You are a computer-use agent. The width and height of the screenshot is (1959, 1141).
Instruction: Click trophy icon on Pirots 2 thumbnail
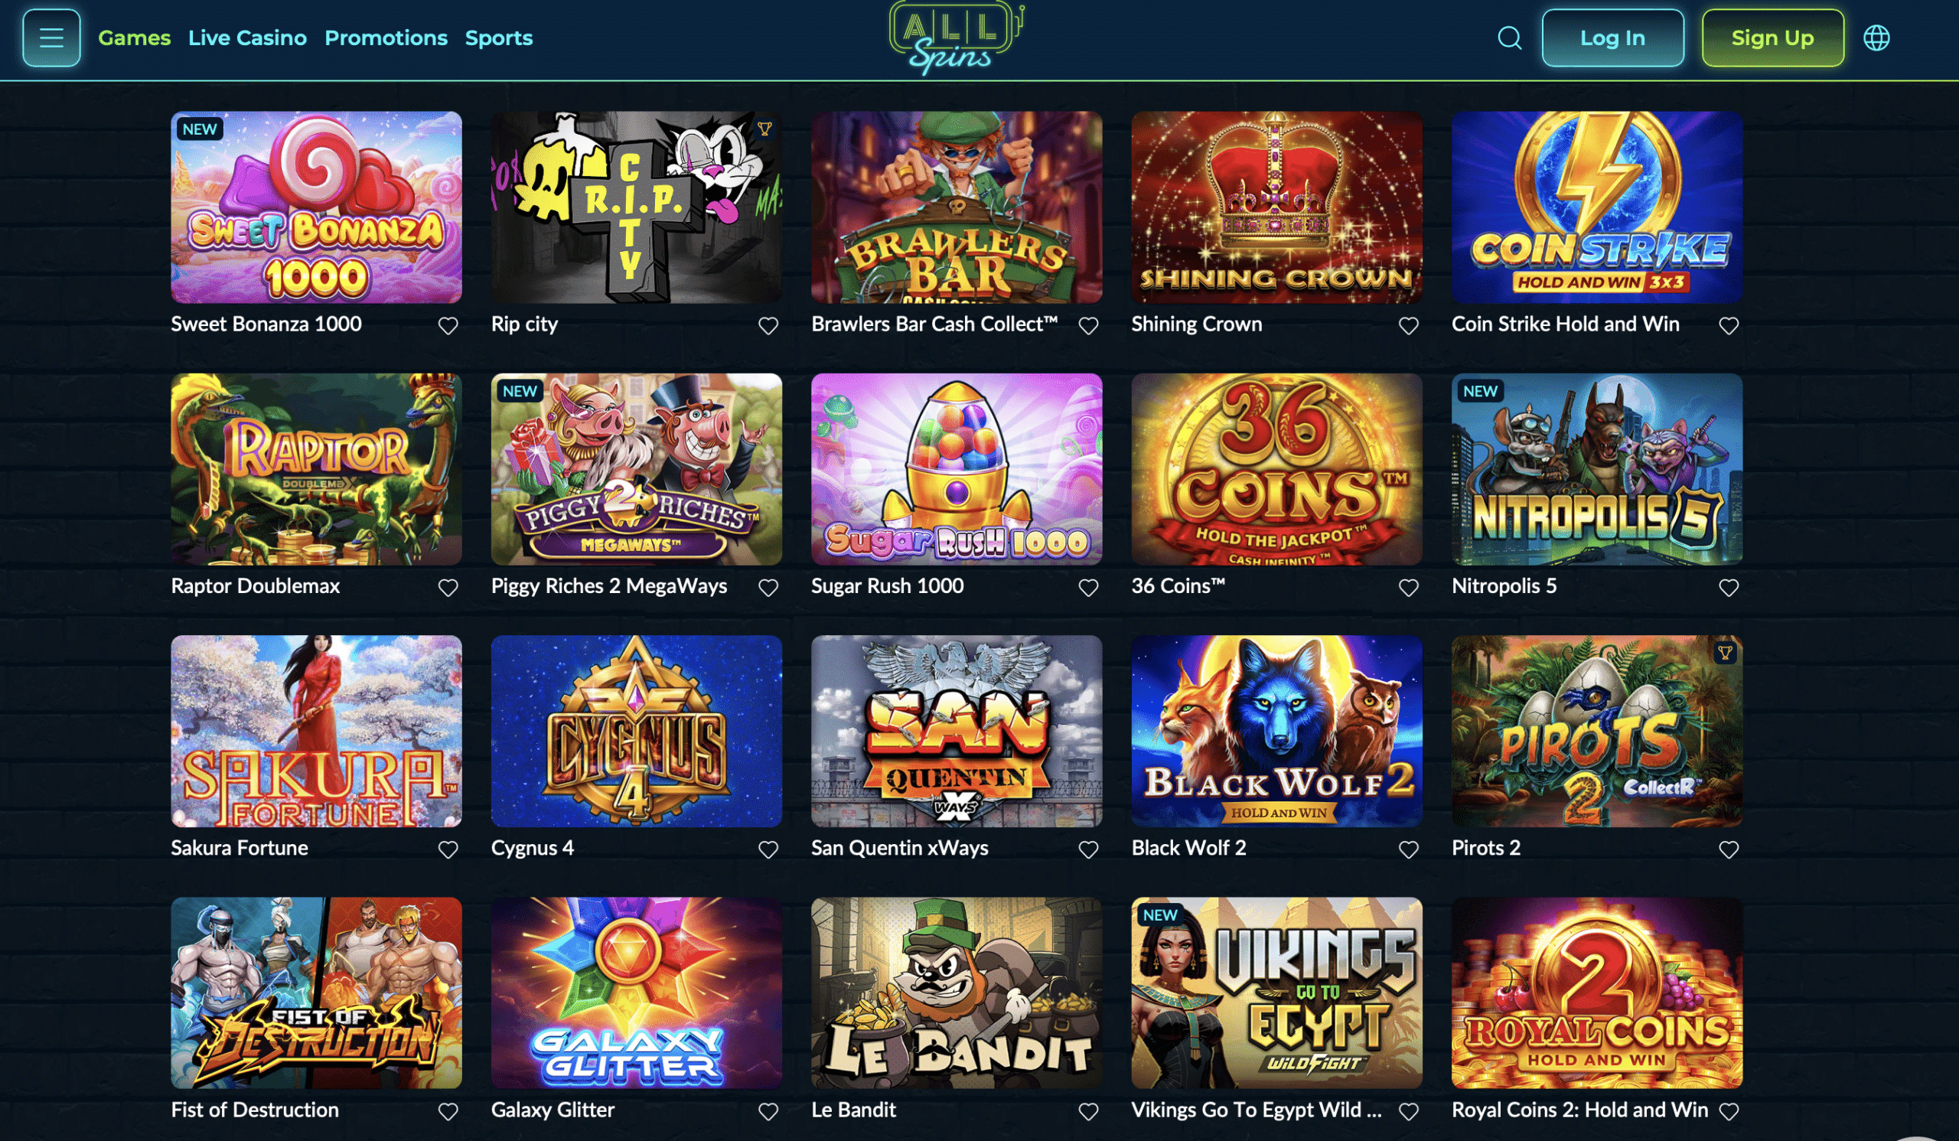click(x=1724, y=653)
